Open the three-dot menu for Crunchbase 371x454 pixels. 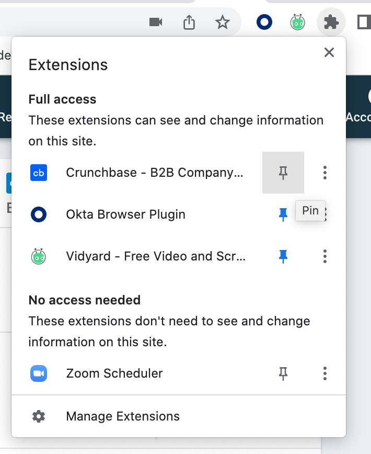[324, 172]
